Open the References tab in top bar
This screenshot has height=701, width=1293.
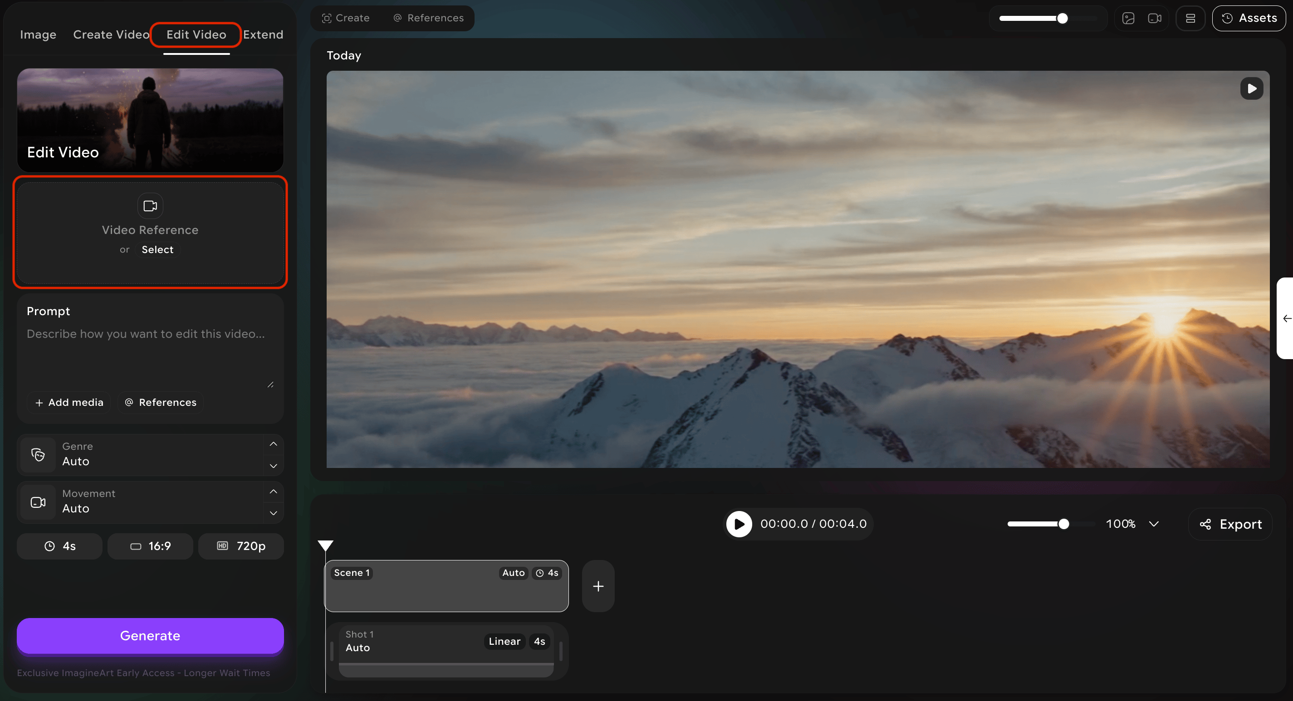(x=428, y=18)
